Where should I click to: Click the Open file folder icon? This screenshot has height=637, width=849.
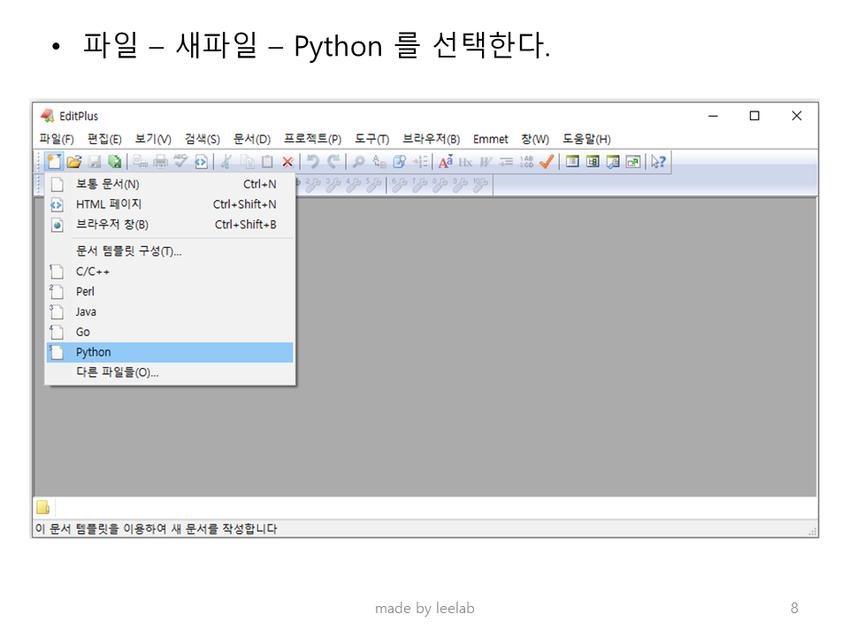pos(74,161)
